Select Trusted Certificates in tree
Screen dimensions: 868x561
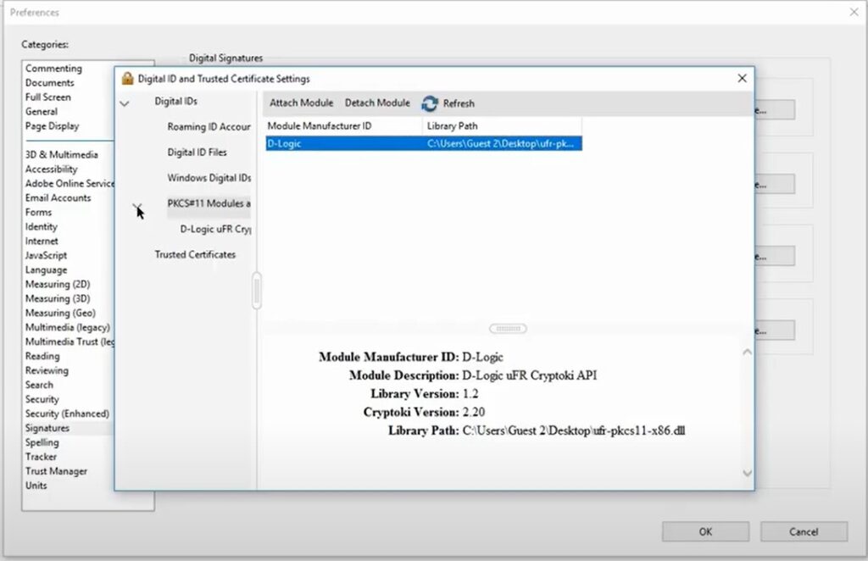pos(195,254)
